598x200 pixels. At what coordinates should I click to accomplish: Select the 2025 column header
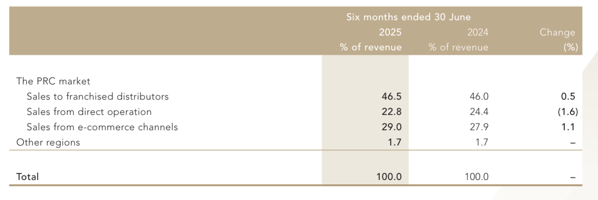pos(390,32)
